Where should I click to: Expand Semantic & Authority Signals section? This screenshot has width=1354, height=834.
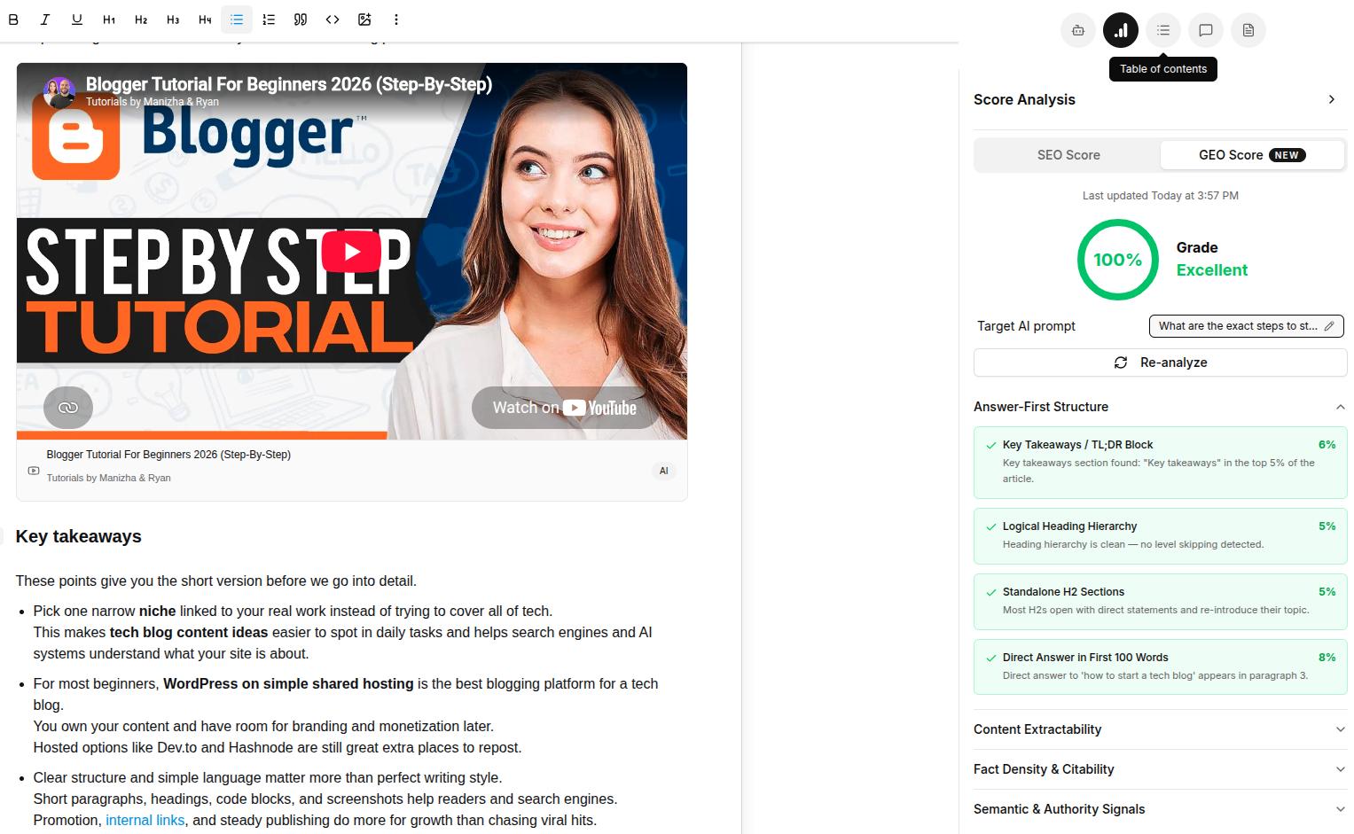tap(1160, 809)
